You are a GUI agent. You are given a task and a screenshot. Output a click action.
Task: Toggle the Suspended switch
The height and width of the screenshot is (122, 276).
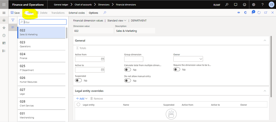tap(78, 81)
